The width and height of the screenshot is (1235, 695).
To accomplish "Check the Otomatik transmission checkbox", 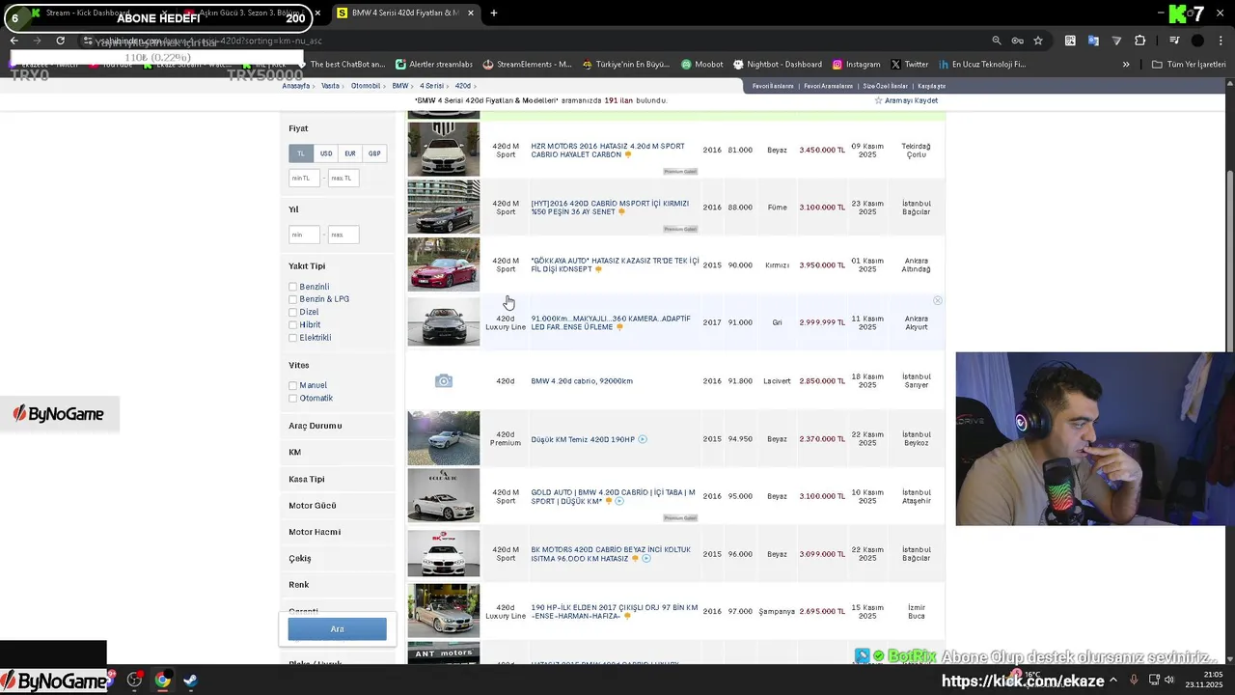I will coord(292,398).
